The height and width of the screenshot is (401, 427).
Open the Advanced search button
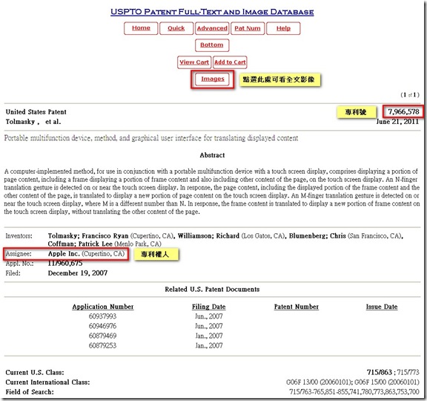point(212,28)
